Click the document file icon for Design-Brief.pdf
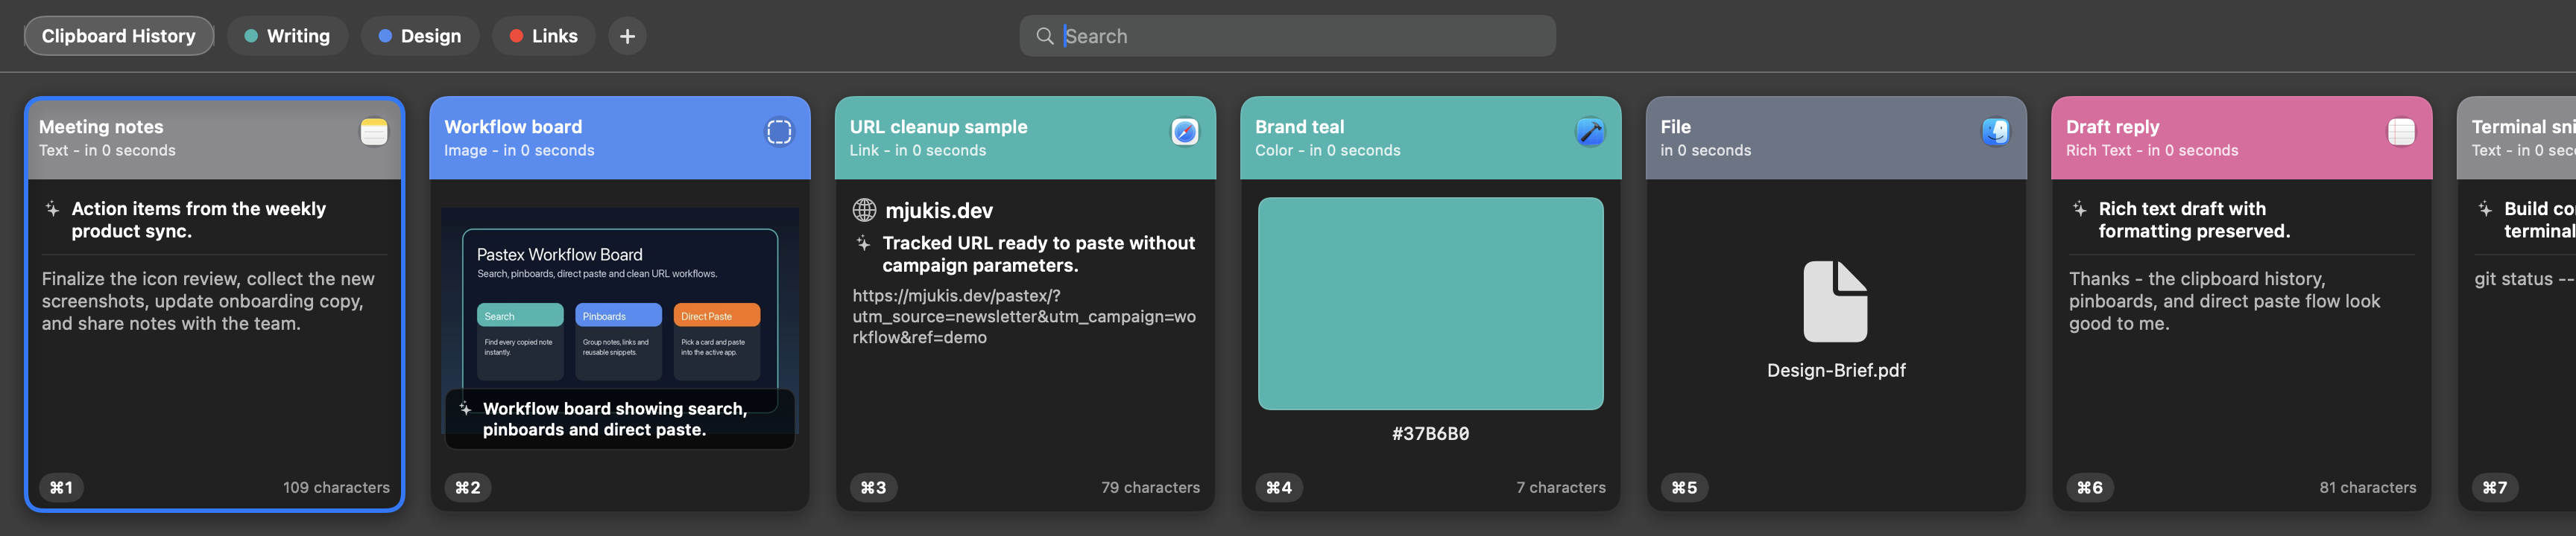 coord(1835,301)
